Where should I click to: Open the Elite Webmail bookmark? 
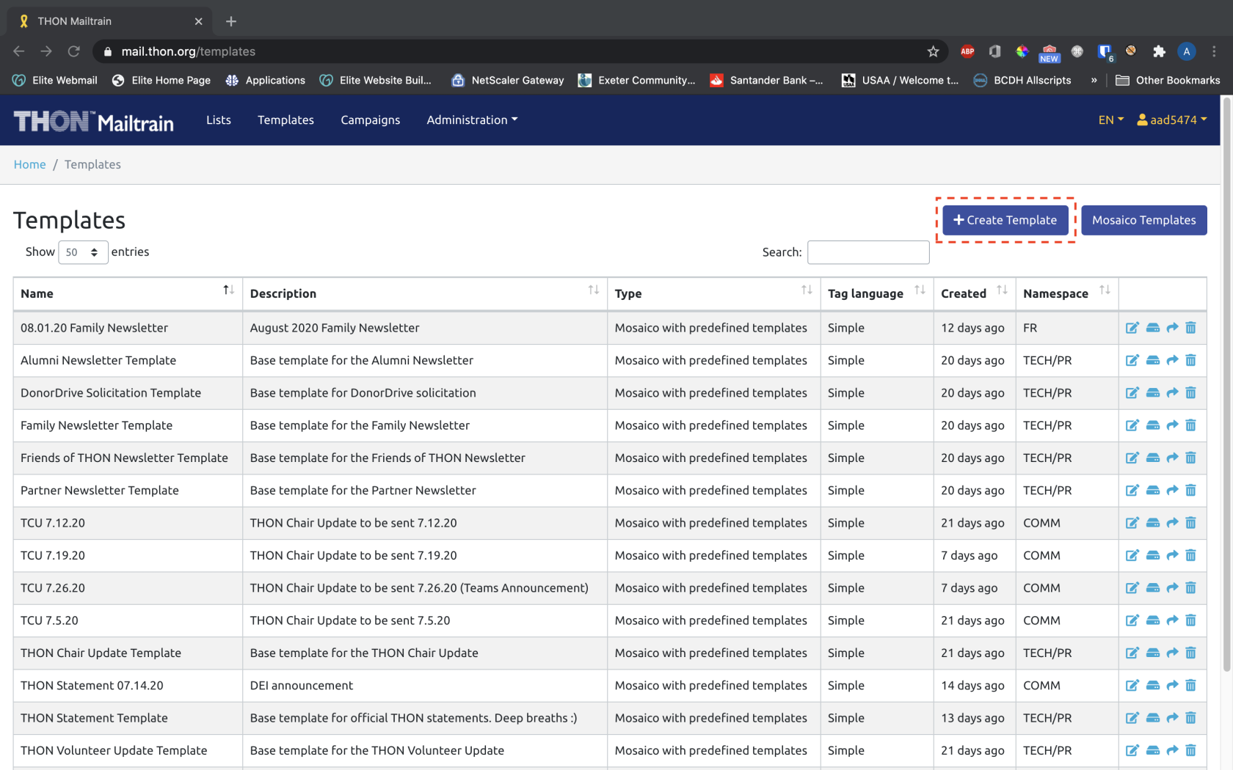(x=55, y=80)
